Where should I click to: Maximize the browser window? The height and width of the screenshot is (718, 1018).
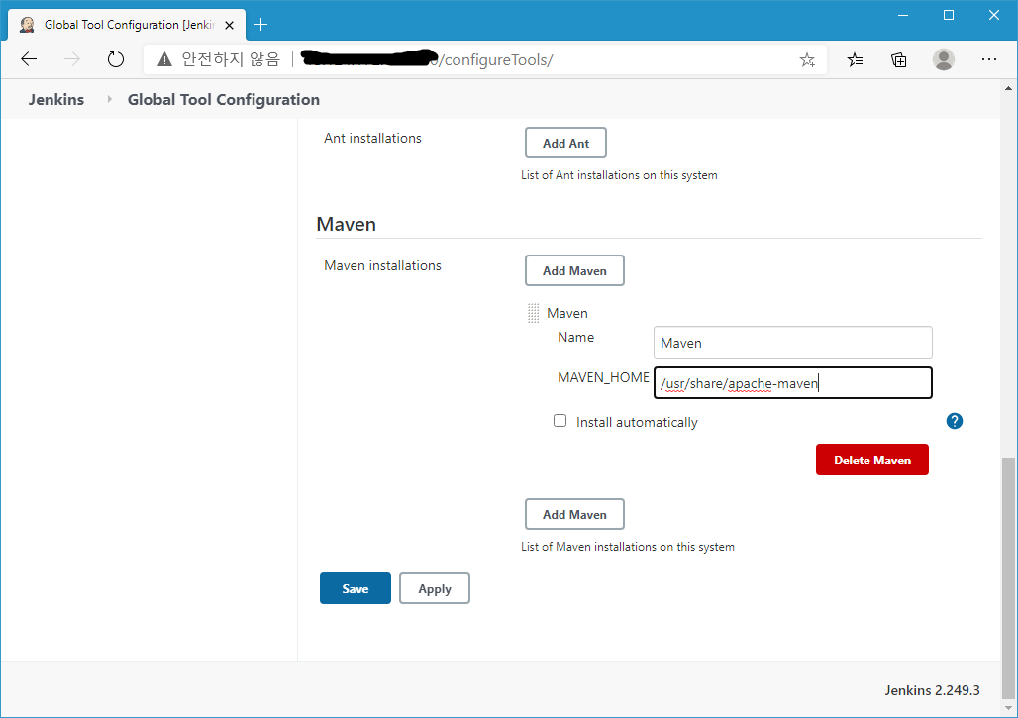coord(949,15)
